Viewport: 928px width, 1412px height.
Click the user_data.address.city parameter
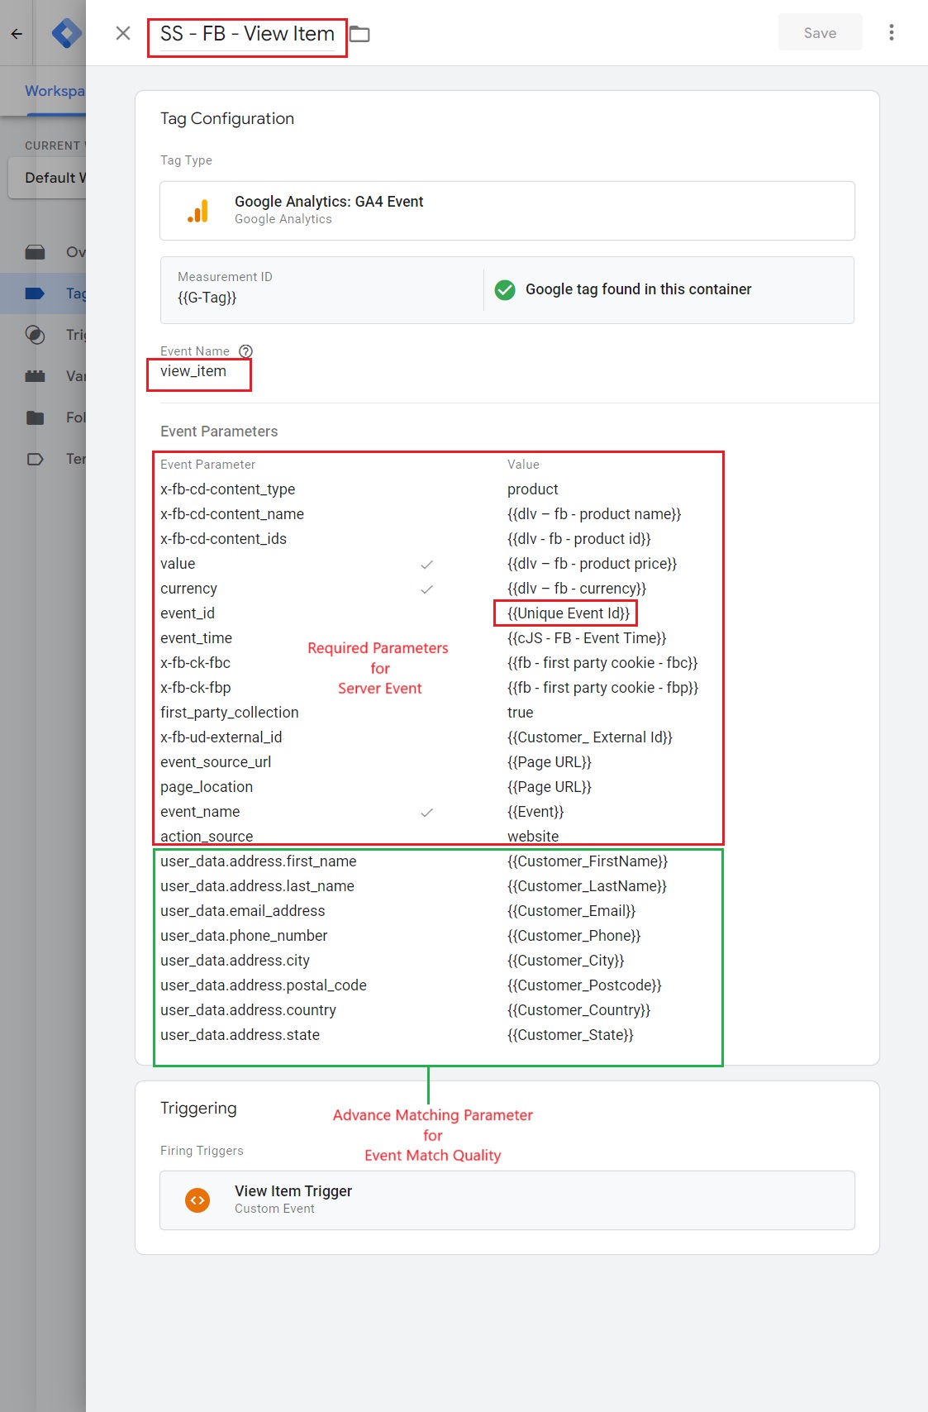click(x=235, y=961)
